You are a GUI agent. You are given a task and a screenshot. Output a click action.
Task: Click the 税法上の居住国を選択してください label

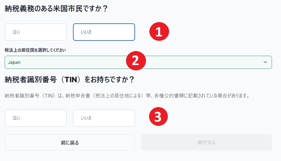(x=35, y=50)
